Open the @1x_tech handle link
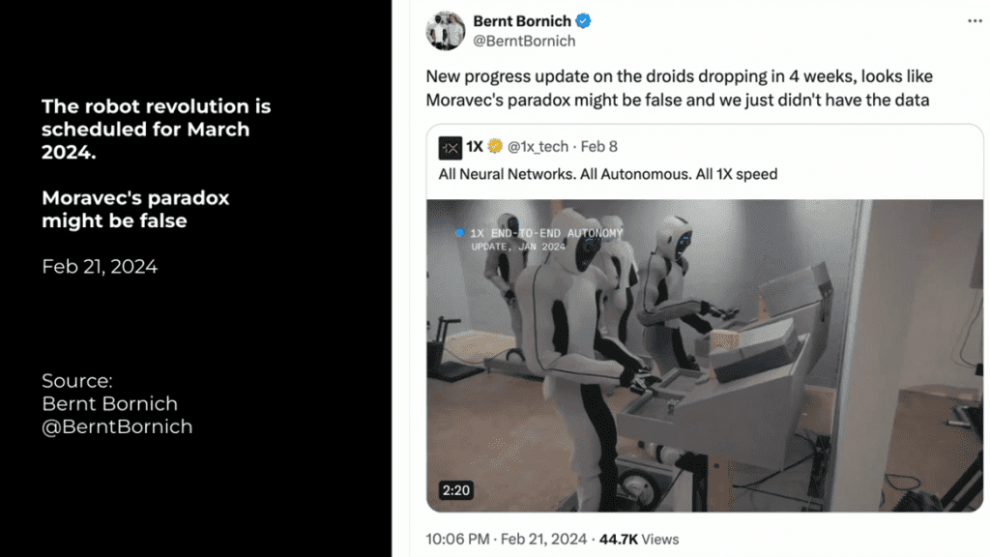 539,147
